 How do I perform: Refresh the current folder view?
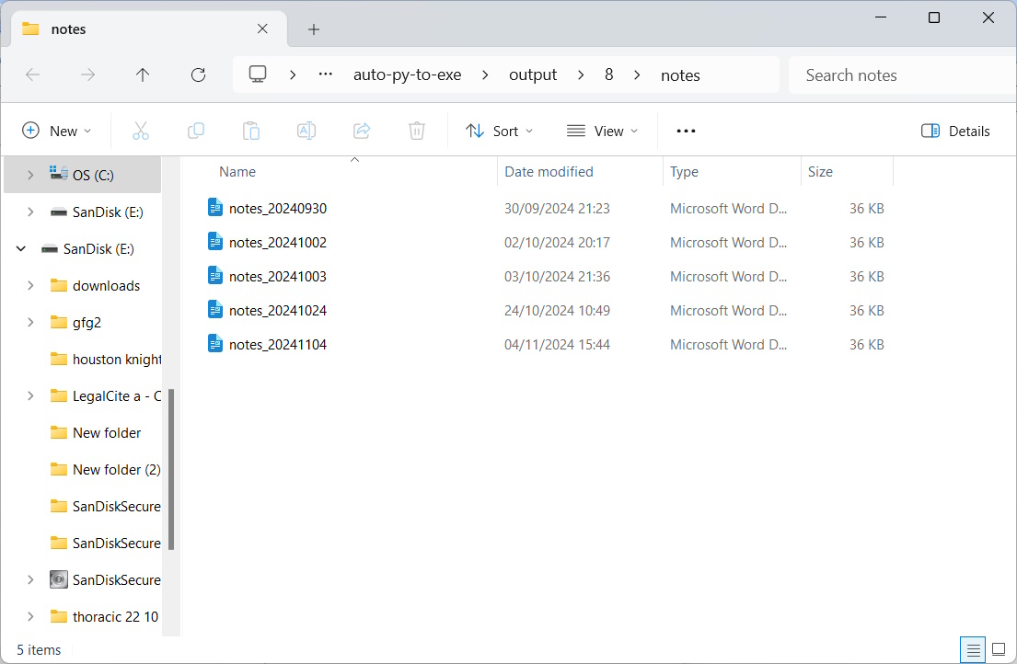pos(198,75)
